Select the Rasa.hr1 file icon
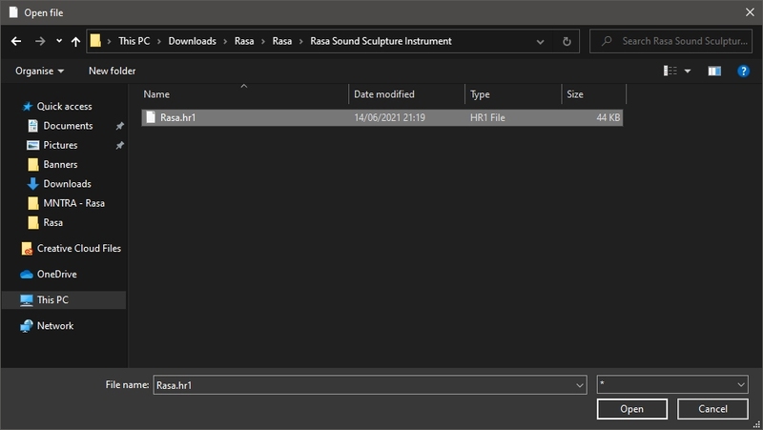Viewport: 763px width, 430px height. pos(150,117)
